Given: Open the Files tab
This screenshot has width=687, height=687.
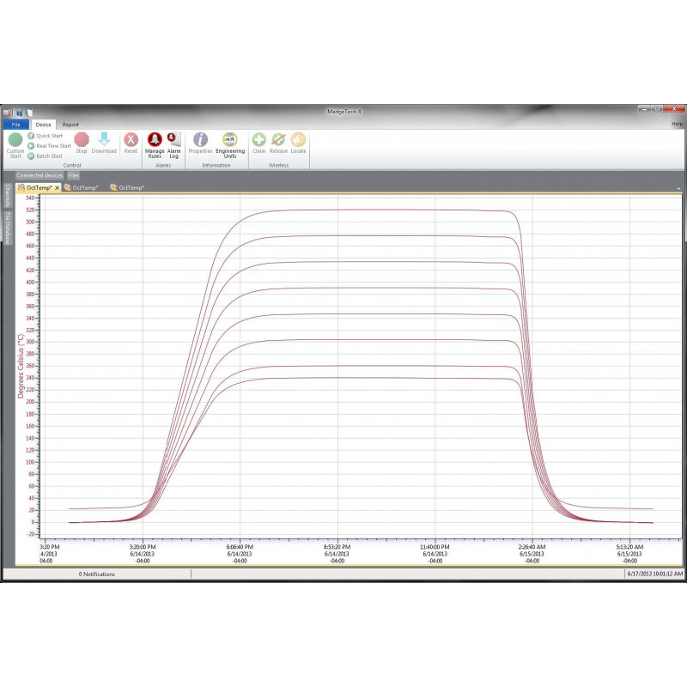Looking at the screenshot, I should [x=73, y=174].
